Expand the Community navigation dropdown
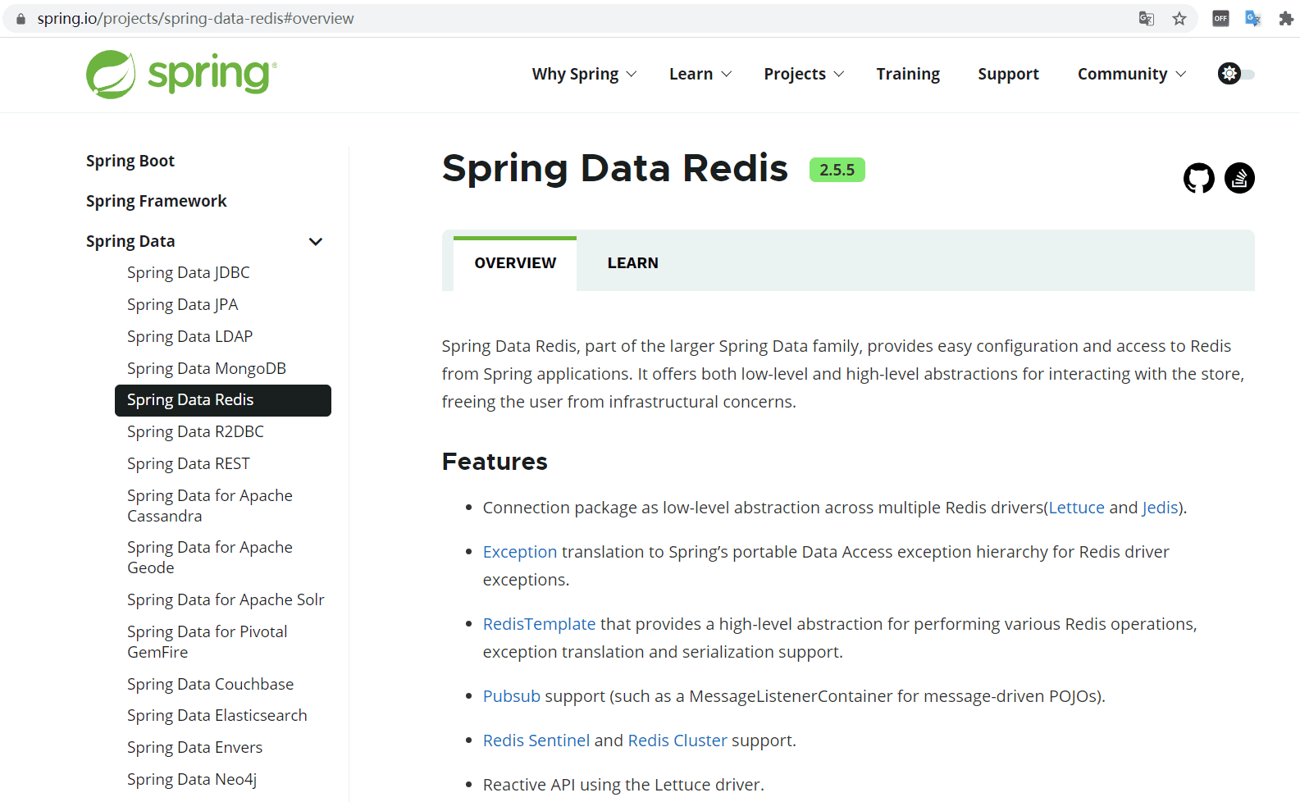1300x802 pixels. click(x=1132, y=74)
